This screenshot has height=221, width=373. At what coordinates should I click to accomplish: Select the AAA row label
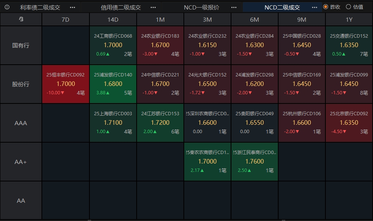[21, 123]
